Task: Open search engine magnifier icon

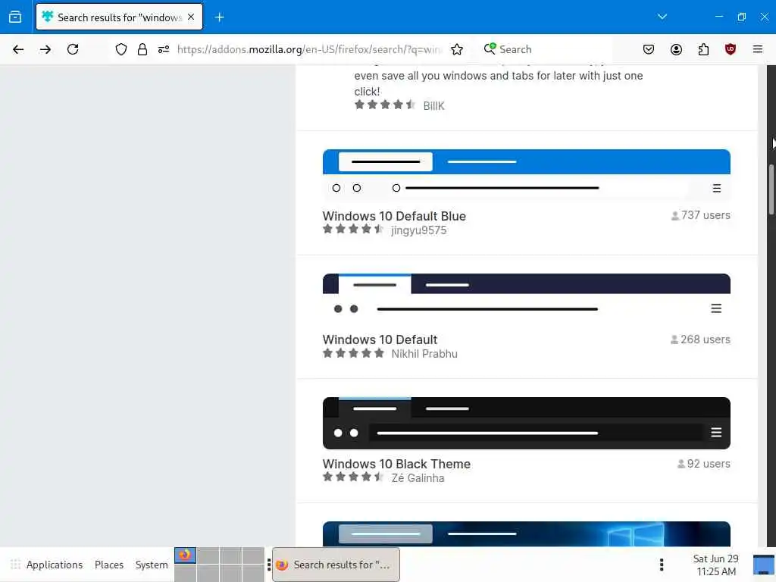Action: pos(490,48)
